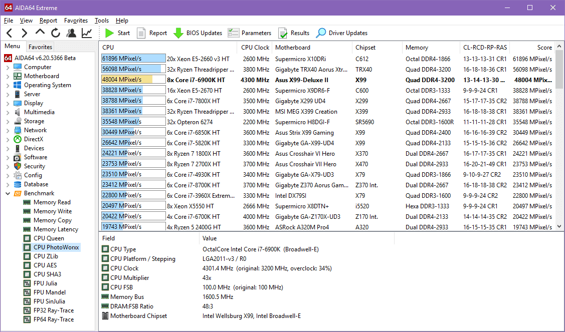The image size is (565, 332).
Task: Select the 32x Opteron 6274 row
Action: [x=327, y=122]
